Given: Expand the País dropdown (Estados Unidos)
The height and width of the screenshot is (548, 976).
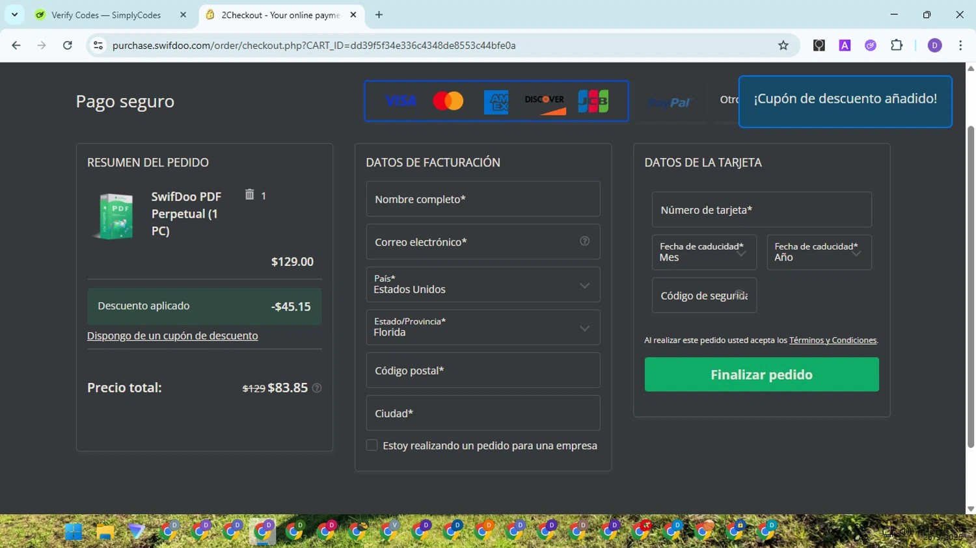Looking at the screenshot, I should pos(483,285).
